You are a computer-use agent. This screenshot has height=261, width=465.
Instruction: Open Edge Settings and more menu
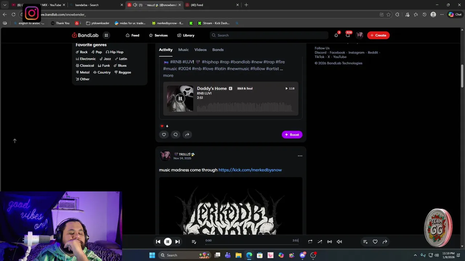tap(442, 14)
